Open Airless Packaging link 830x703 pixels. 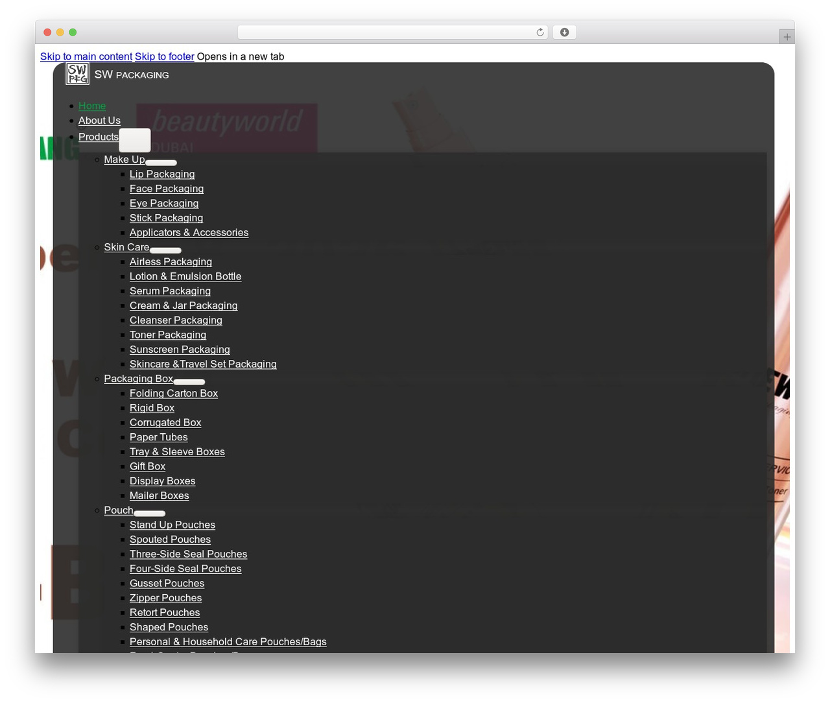[x=171, y=262]
